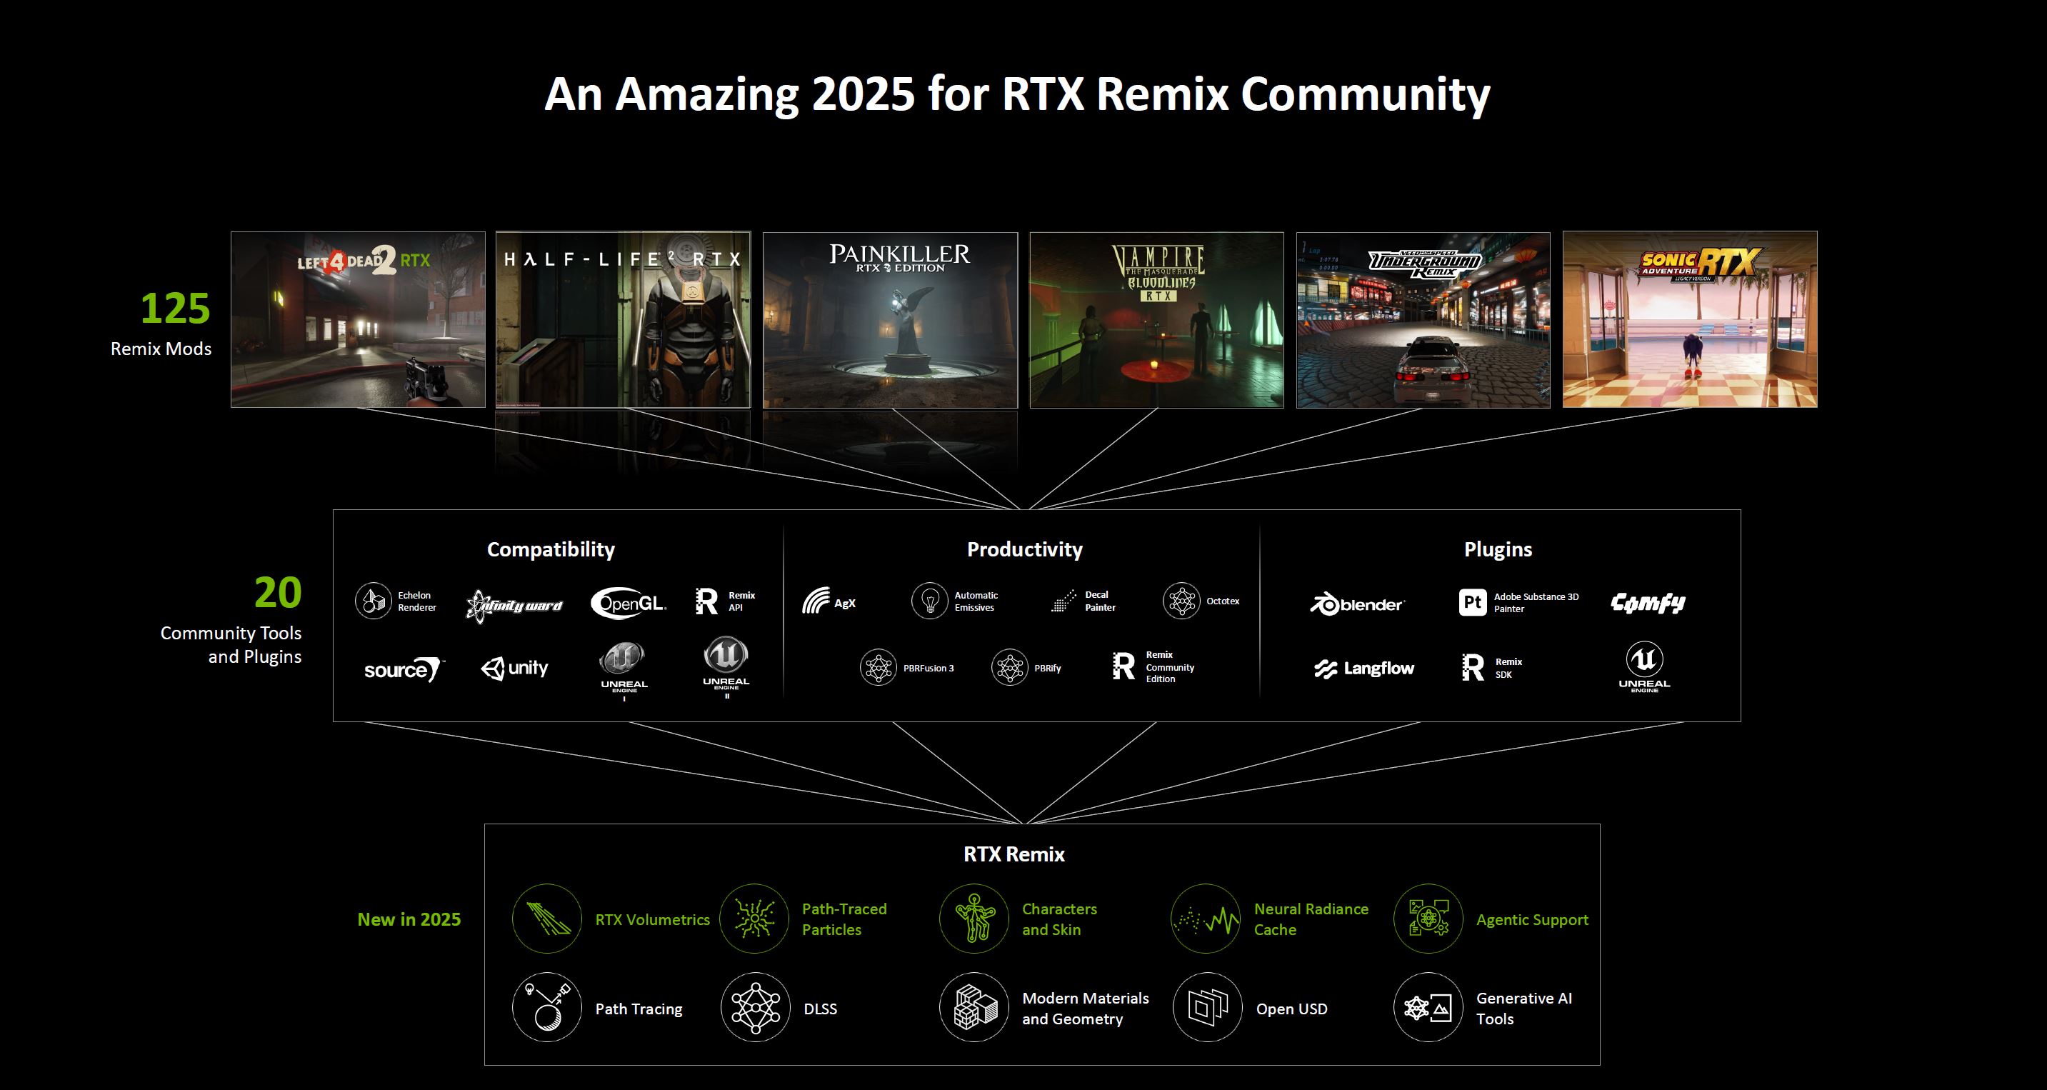The height and width of the screenshot is (1090, 2047).
Task: Click the Open USD icon
Action: click(x=1207, y=1007)
